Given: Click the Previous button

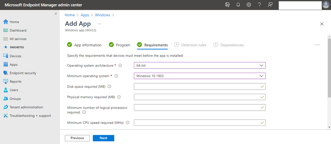Looking at the screenshot, I should tap(77, 138).
